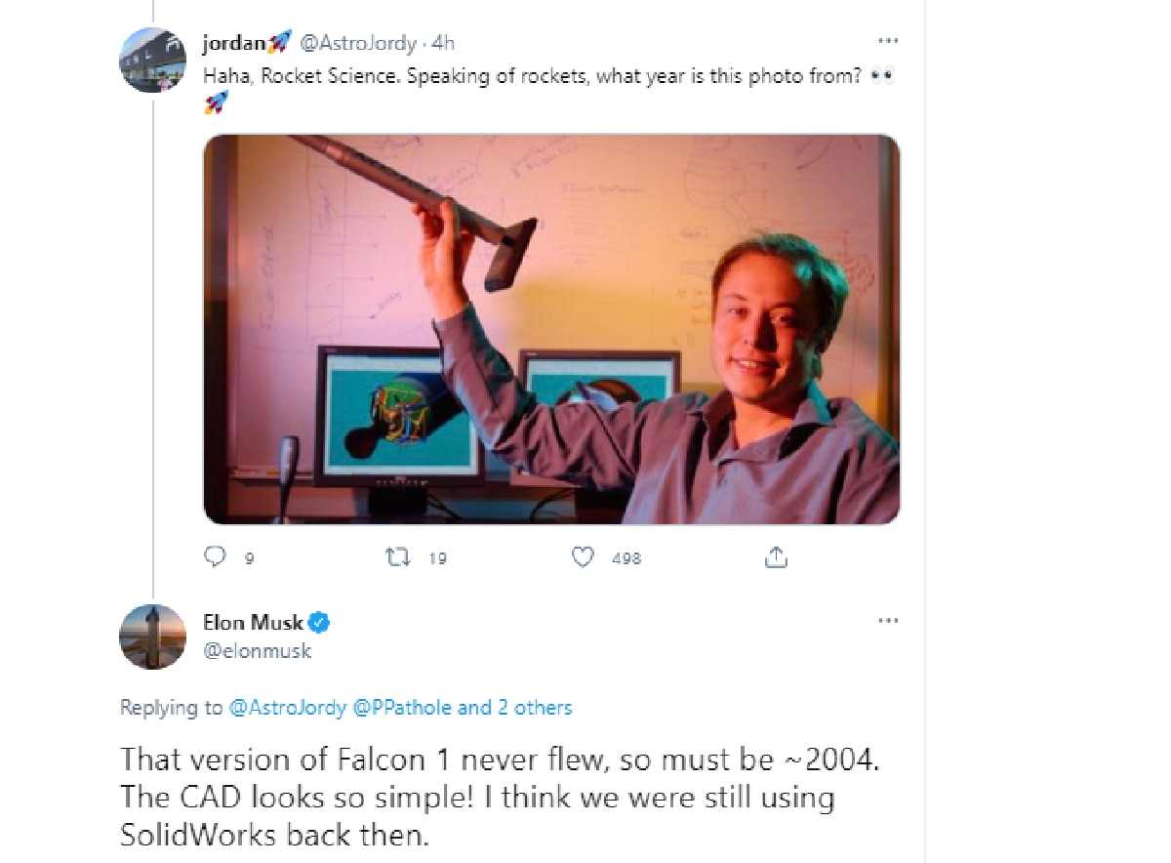Image resolution: width=1171 pixels, height=863 pixels.
Task: Click Elon Musk's verified badge
Action: [320, 622]
